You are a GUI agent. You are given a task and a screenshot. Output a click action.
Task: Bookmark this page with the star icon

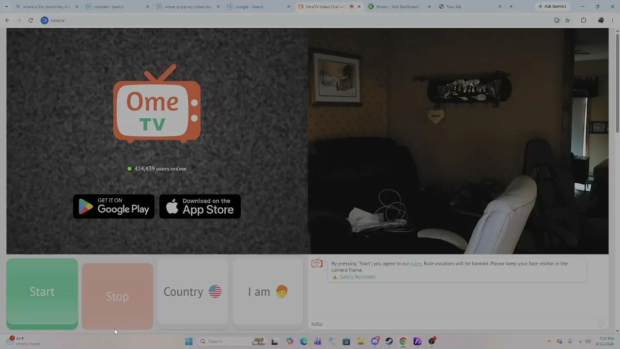click(x=568, y=20)
